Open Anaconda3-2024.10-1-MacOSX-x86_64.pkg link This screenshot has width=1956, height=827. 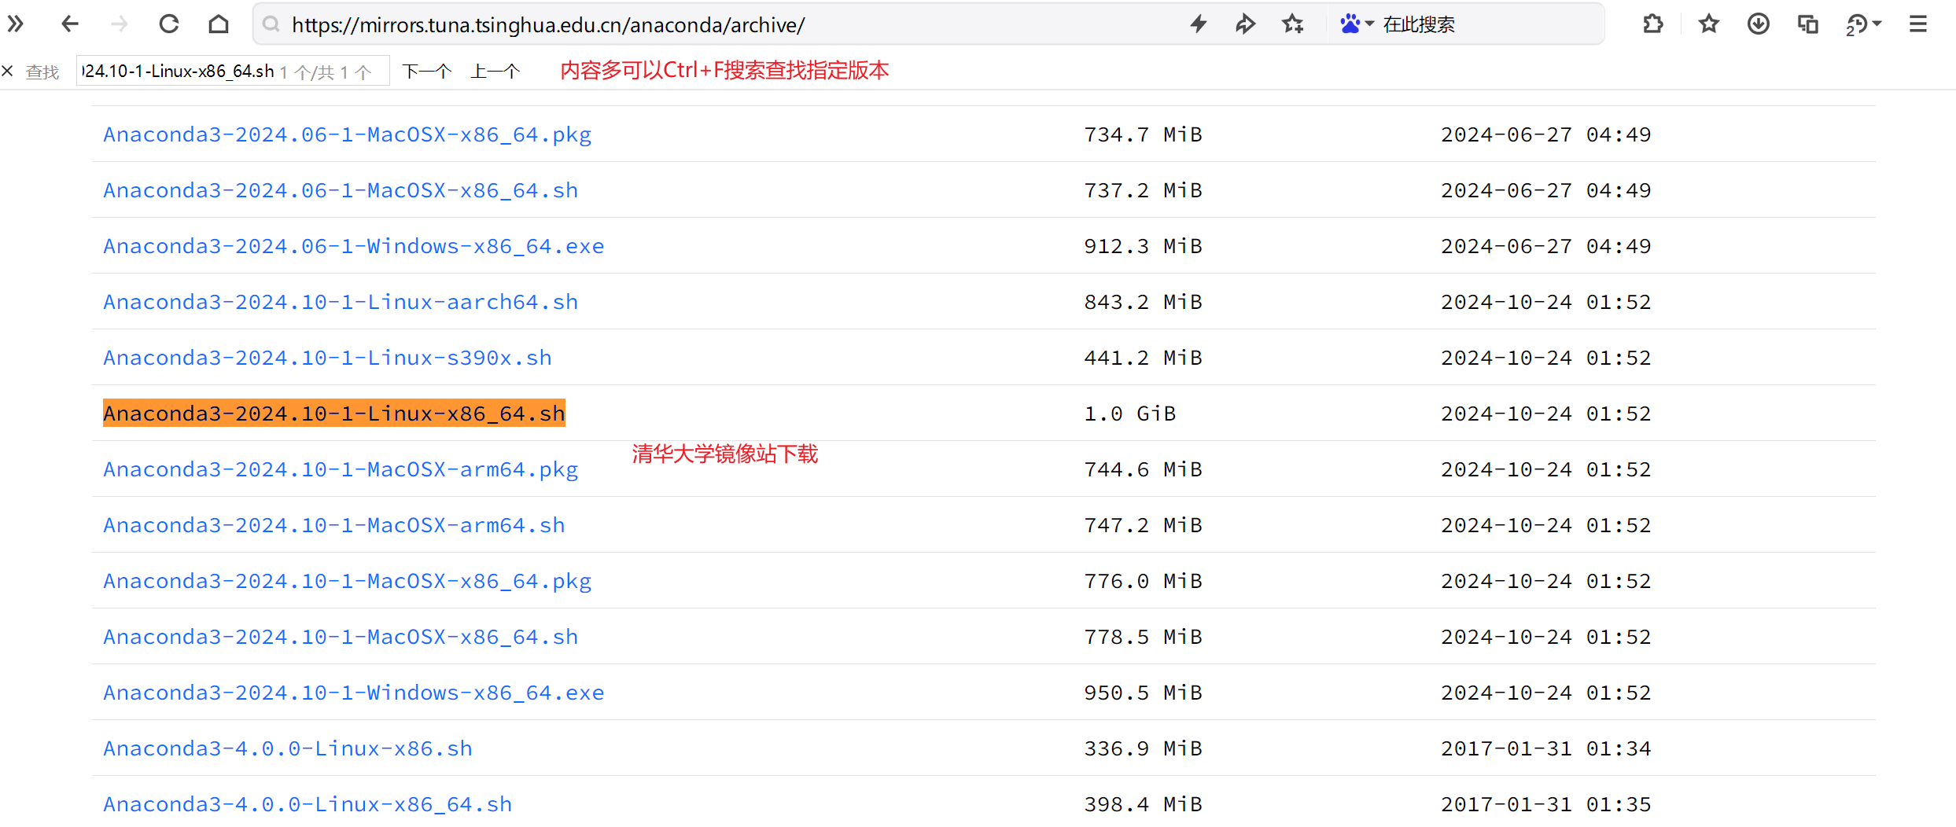(x=347, y=581)
